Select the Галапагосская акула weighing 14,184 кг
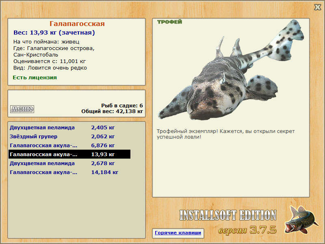This screenshot has width=325, height=244. [69, 172]
